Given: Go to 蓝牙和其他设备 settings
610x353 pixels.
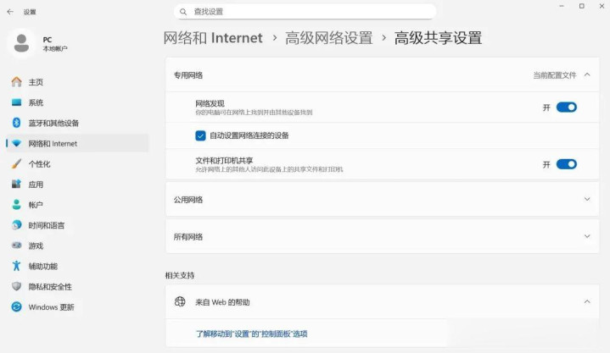Looking at the screenshot, I should 77,123.
